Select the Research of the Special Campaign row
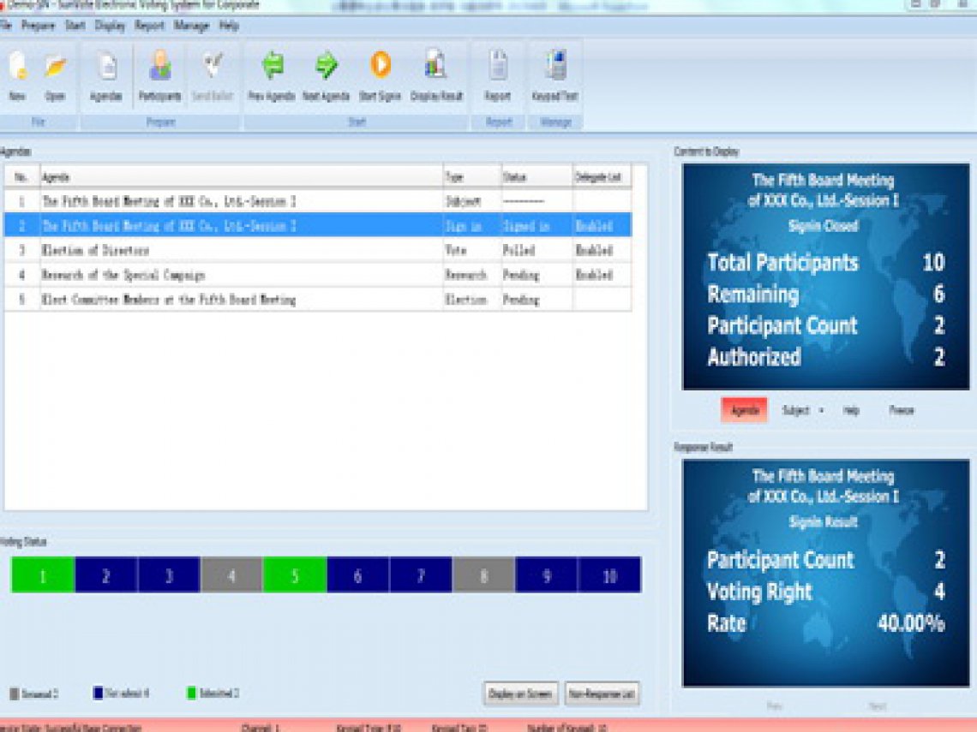 pos(318,275)
